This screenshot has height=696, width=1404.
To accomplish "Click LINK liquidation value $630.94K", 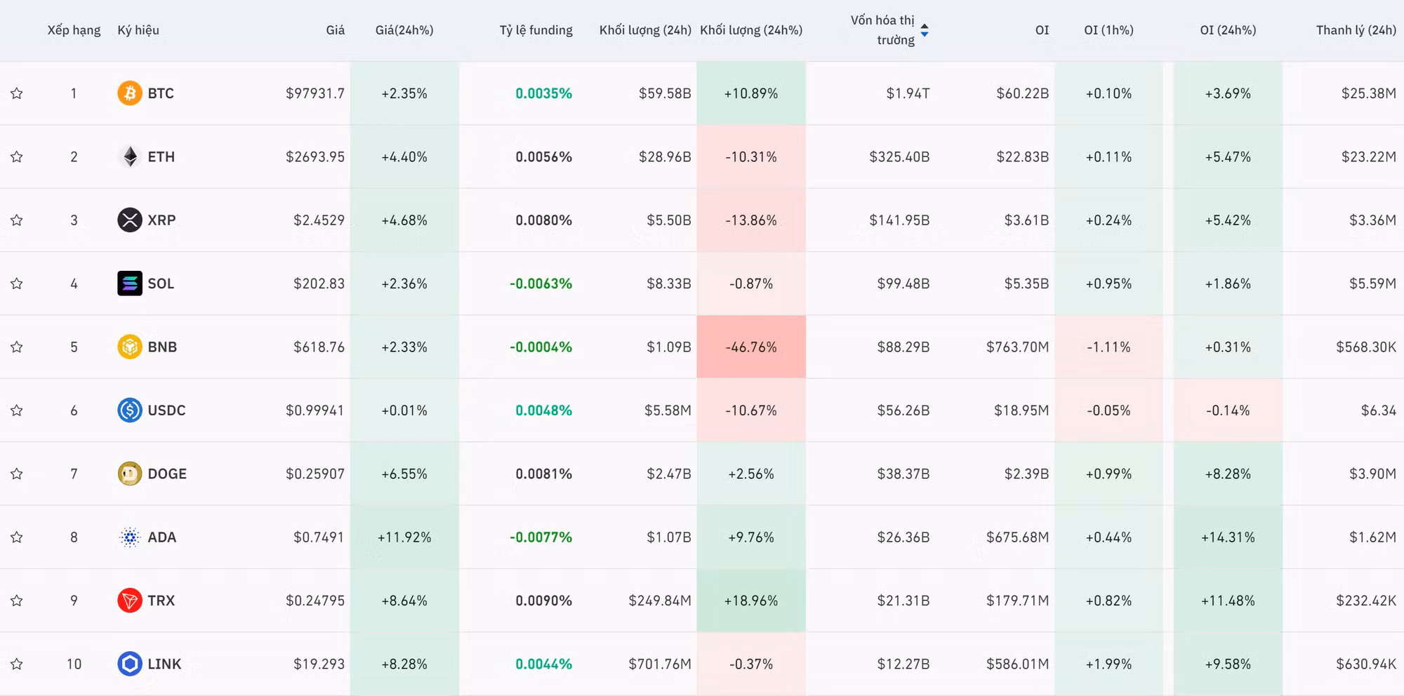I will click(x=1366, y=664).
